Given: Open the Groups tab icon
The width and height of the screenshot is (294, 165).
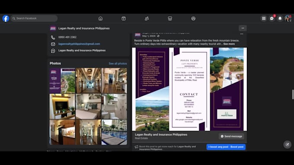Looking at the screenshot, I should pyautogui.click(x=193, y=19).
